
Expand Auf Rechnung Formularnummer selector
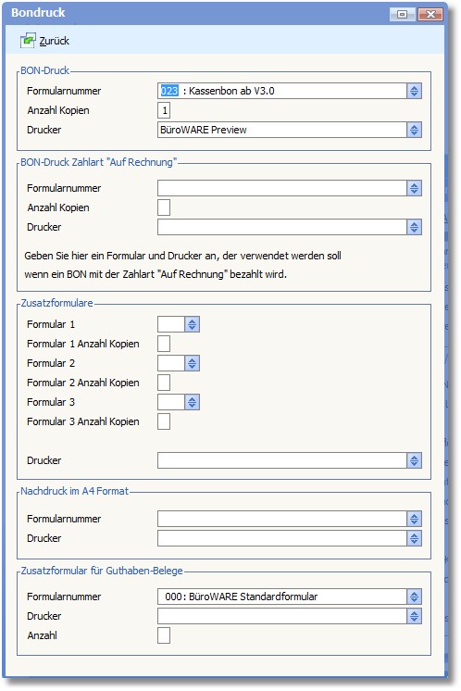tap(414, 188)
